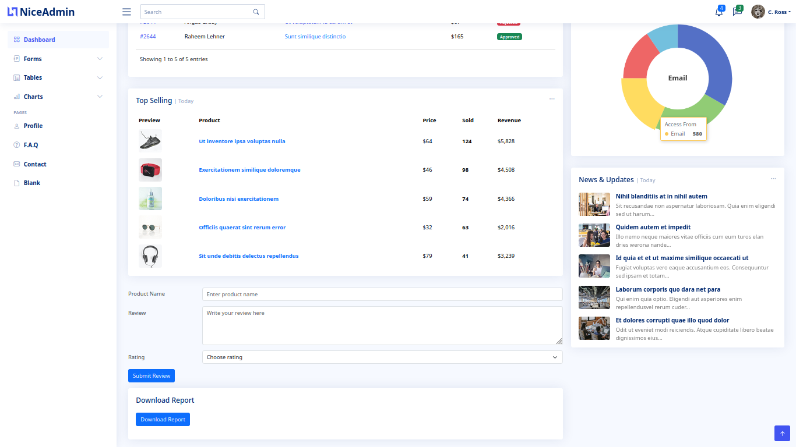796x447 pixels.
Task: Open the Choose rating dropdown
Action: [x=382, y=357]
